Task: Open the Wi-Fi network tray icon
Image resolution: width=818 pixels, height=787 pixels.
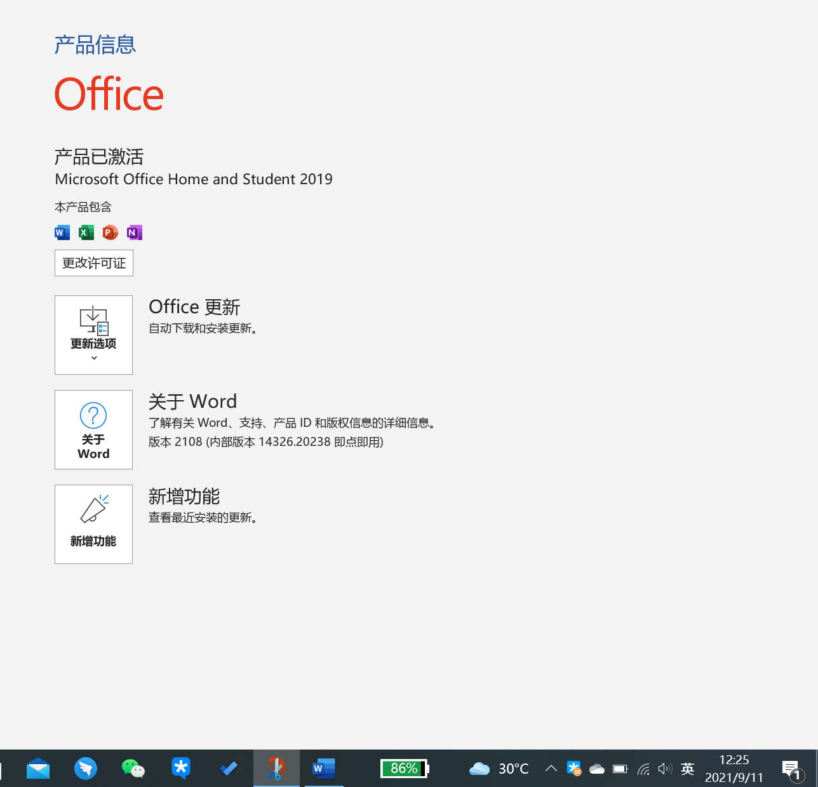Action: point(643,769)
